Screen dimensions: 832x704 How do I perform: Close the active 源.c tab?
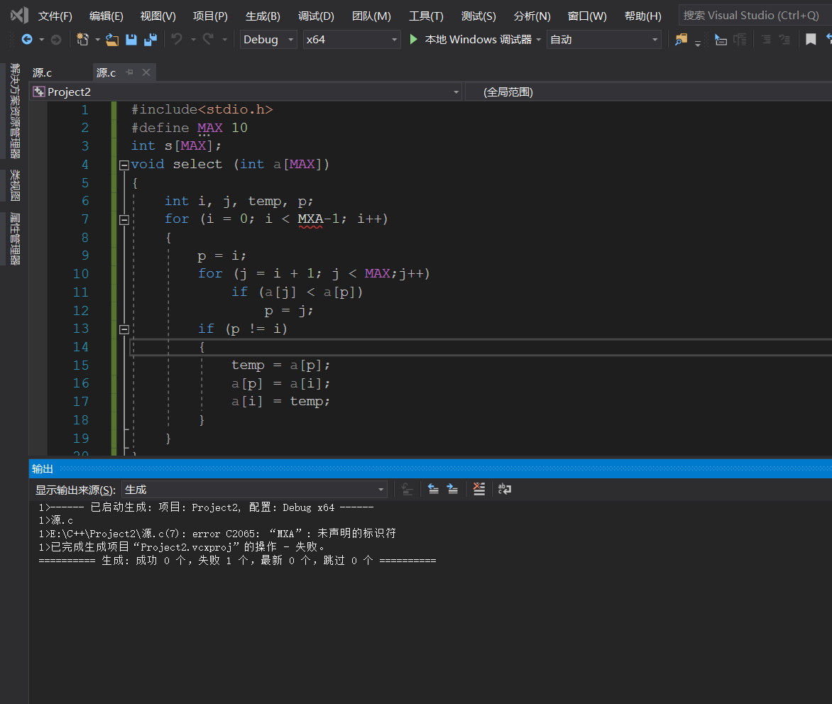[x=146, y=72]
